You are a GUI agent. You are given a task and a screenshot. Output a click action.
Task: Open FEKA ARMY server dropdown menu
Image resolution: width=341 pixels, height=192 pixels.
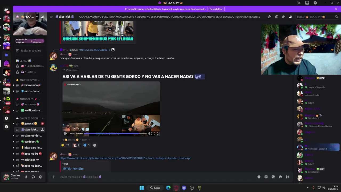coord(37,17)
